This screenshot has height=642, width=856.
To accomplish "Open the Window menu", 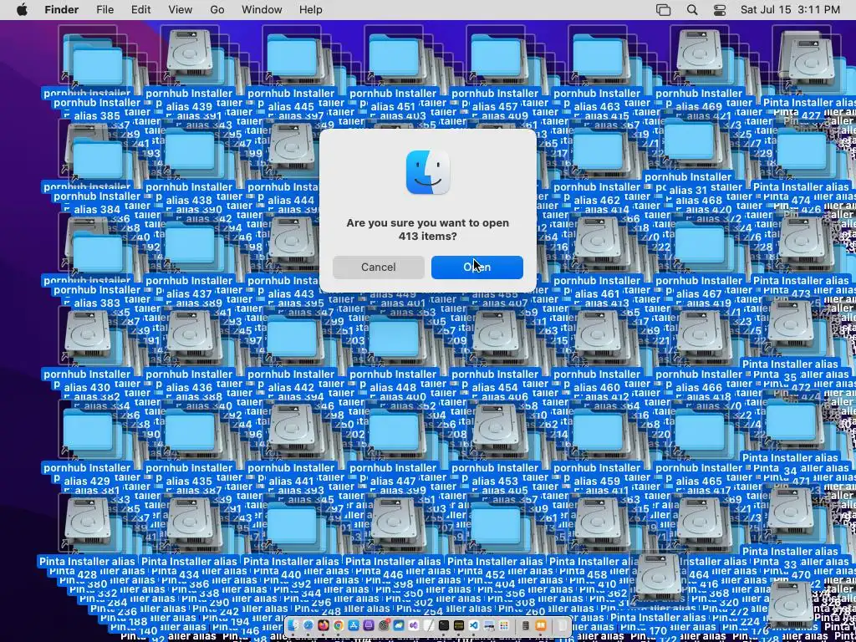I will [x=262, y=10].
